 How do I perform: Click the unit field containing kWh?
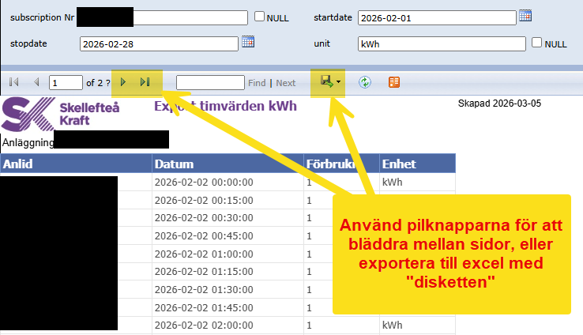[x=441, y=43]
